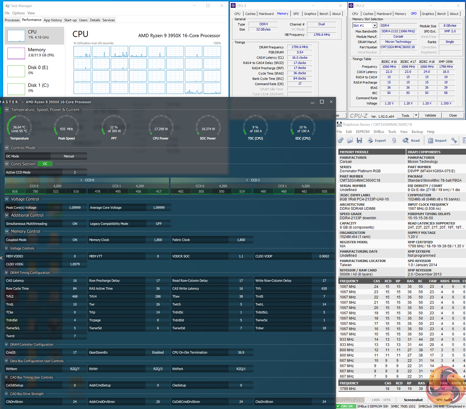Open the EEPROM menu in Thaiphoon Burner
The image size is (466, 409).
362,132
